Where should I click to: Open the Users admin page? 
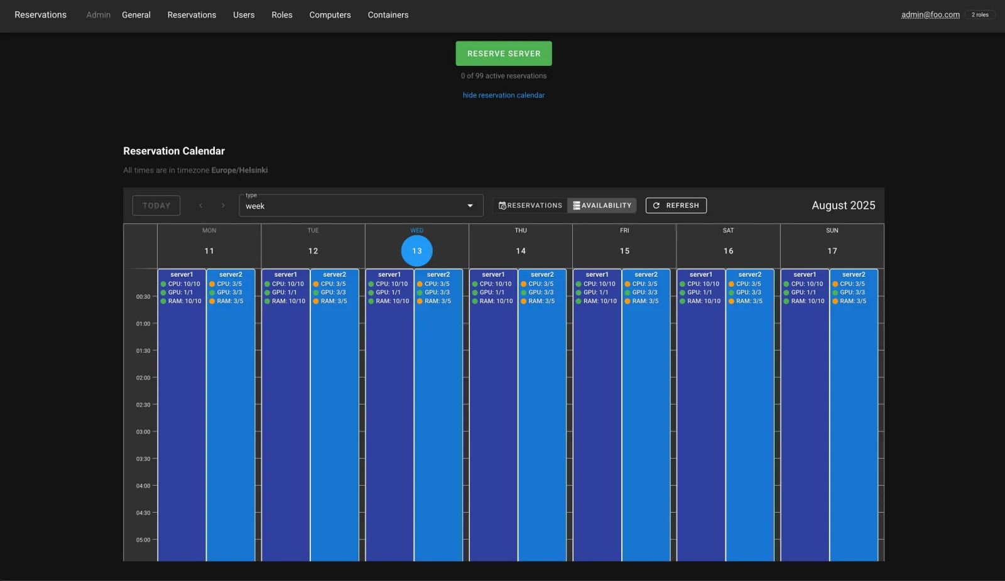point(244,15)
